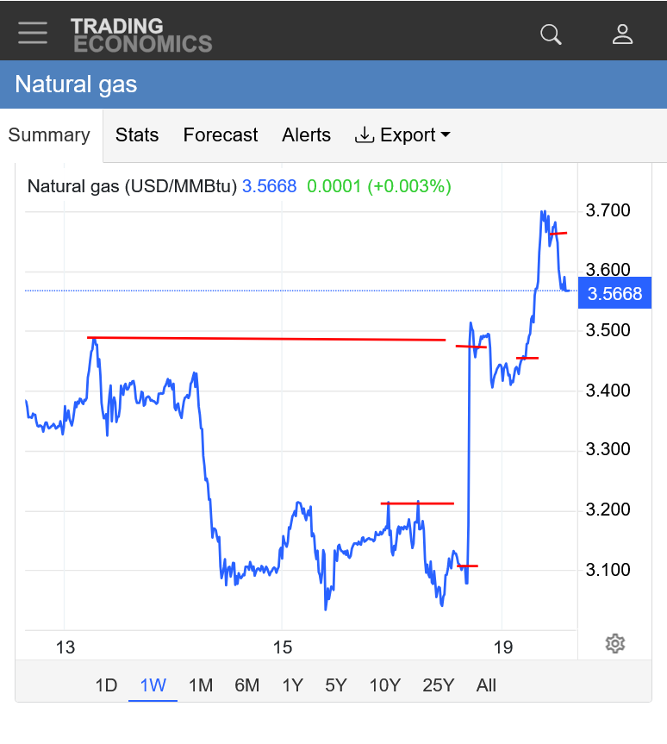The image size is (667, 744).
Task: Open the user account profile icon
Action: point(622,34)
